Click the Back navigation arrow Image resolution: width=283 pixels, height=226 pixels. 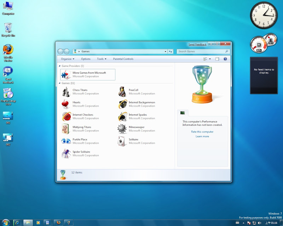(x=60, y=52)
